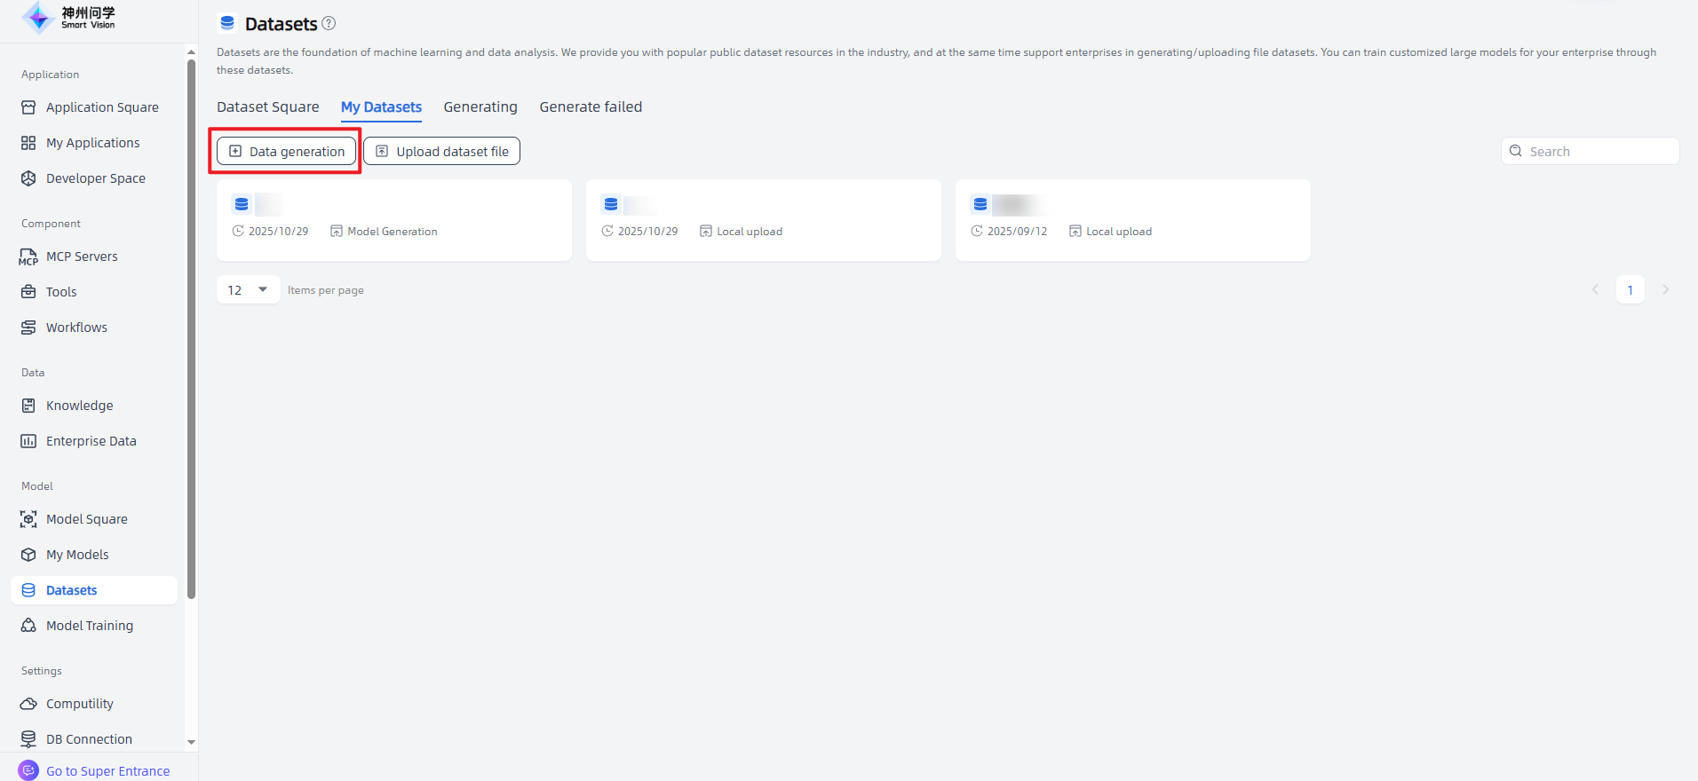The height and width of the screenshot is (781, 1698).
Task: Switch to the Dataset Square tab
Action: coord(267,107)
